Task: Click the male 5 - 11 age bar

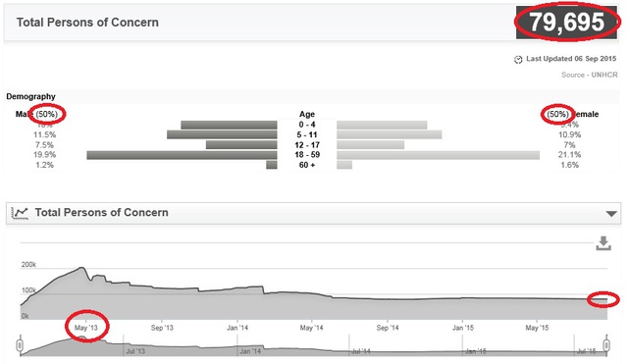Action: tap(222, 134)
